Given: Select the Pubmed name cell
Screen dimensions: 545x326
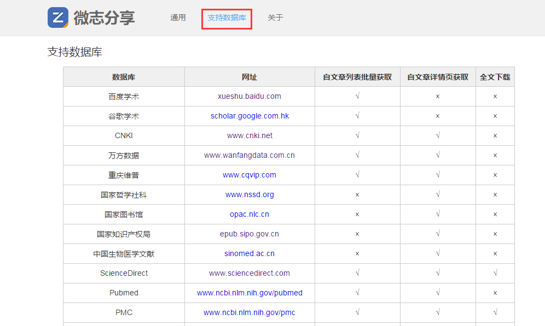Looking at the screenshot, I should [x=124, y=293].
